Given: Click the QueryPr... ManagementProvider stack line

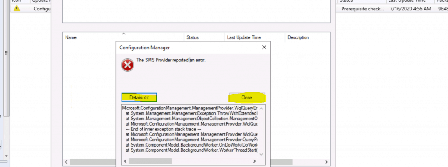Looking at the screenshot, I should coord(192,140).
